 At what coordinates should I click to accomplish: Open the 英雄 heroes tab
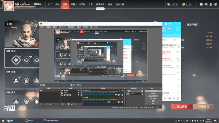pyautogui.click(x=57, y=4)
